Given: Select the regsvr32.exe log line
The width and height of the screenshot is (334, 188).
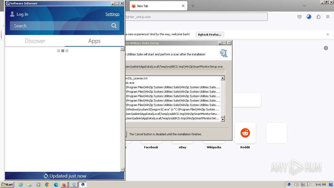Looking at the screenshot, I should [x=173, y=109].
